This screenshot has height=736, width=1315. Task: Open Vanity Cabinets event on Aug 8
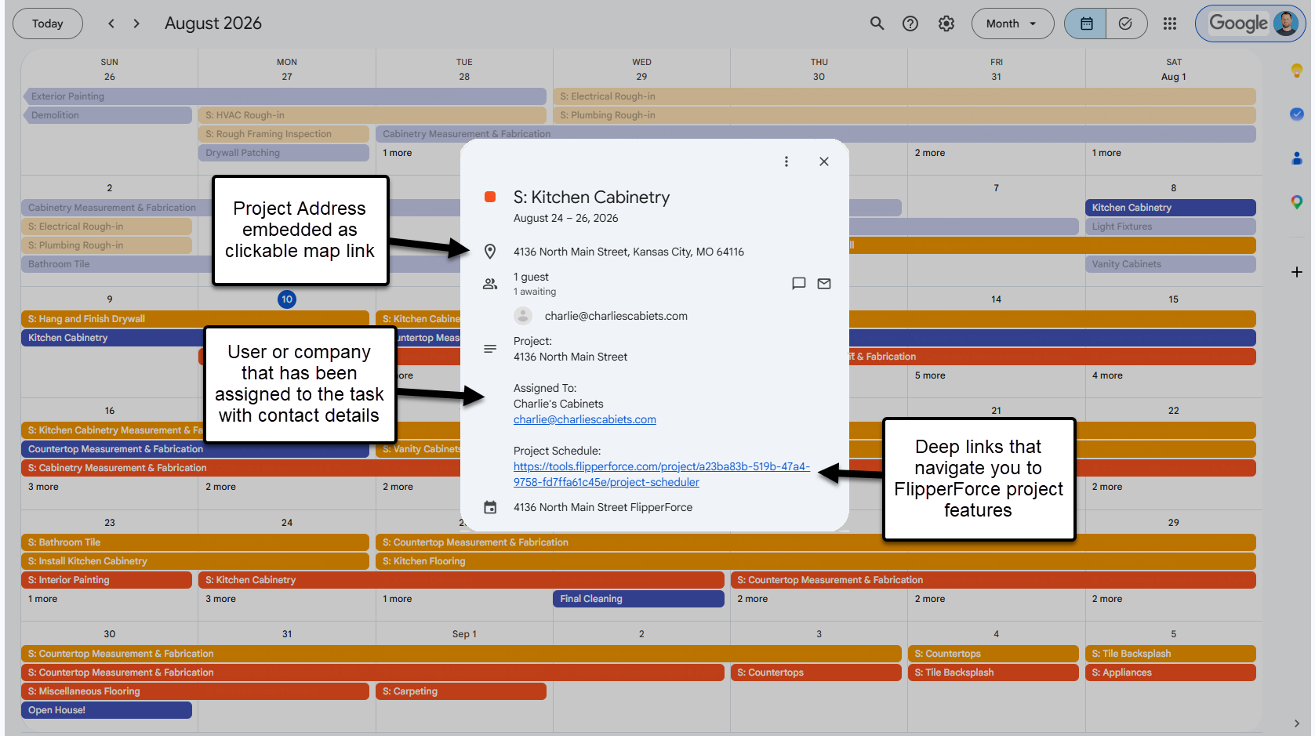(1171, 264)
